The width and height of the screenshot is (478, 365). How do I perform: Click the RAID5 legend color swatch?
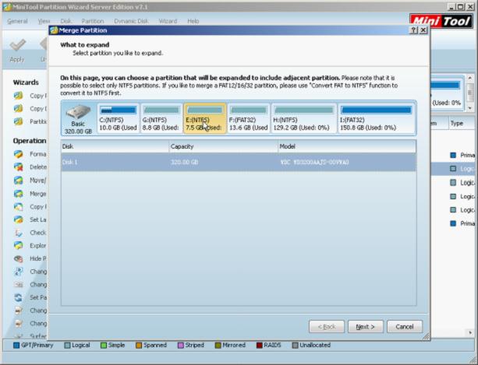(260, 346)
